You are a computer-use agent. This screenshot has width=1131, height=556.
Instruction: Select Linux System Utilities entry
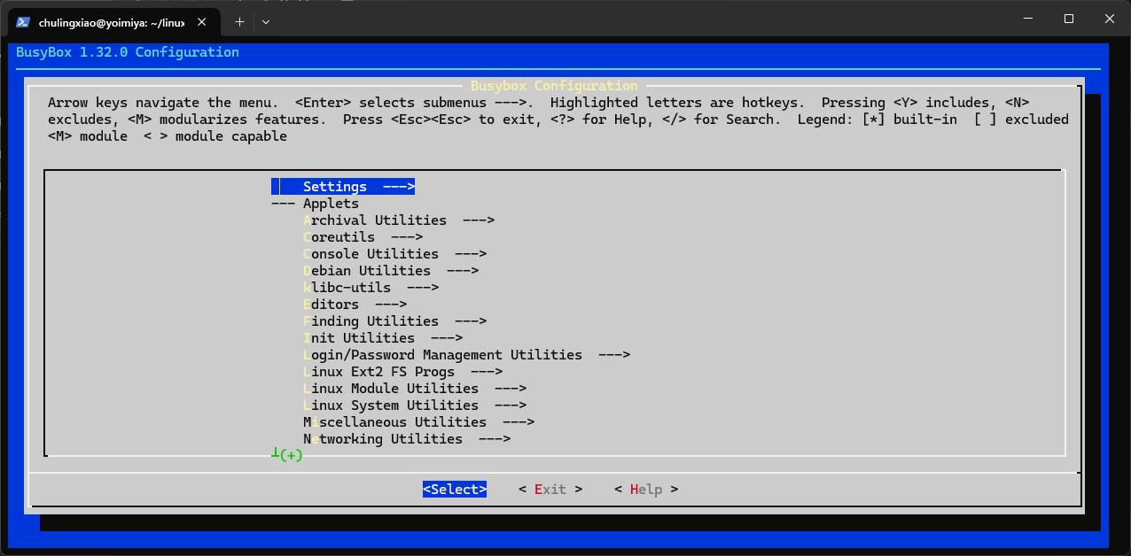[415, 405]
